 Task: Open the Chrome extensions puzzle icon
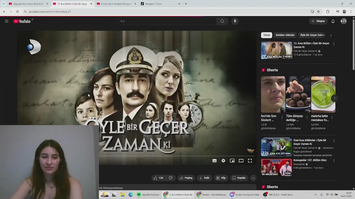click(x=328, y=12)
